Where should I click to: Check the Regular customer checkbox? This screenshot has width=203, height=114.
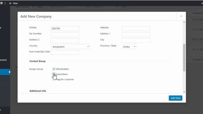[x=54, y=79]
